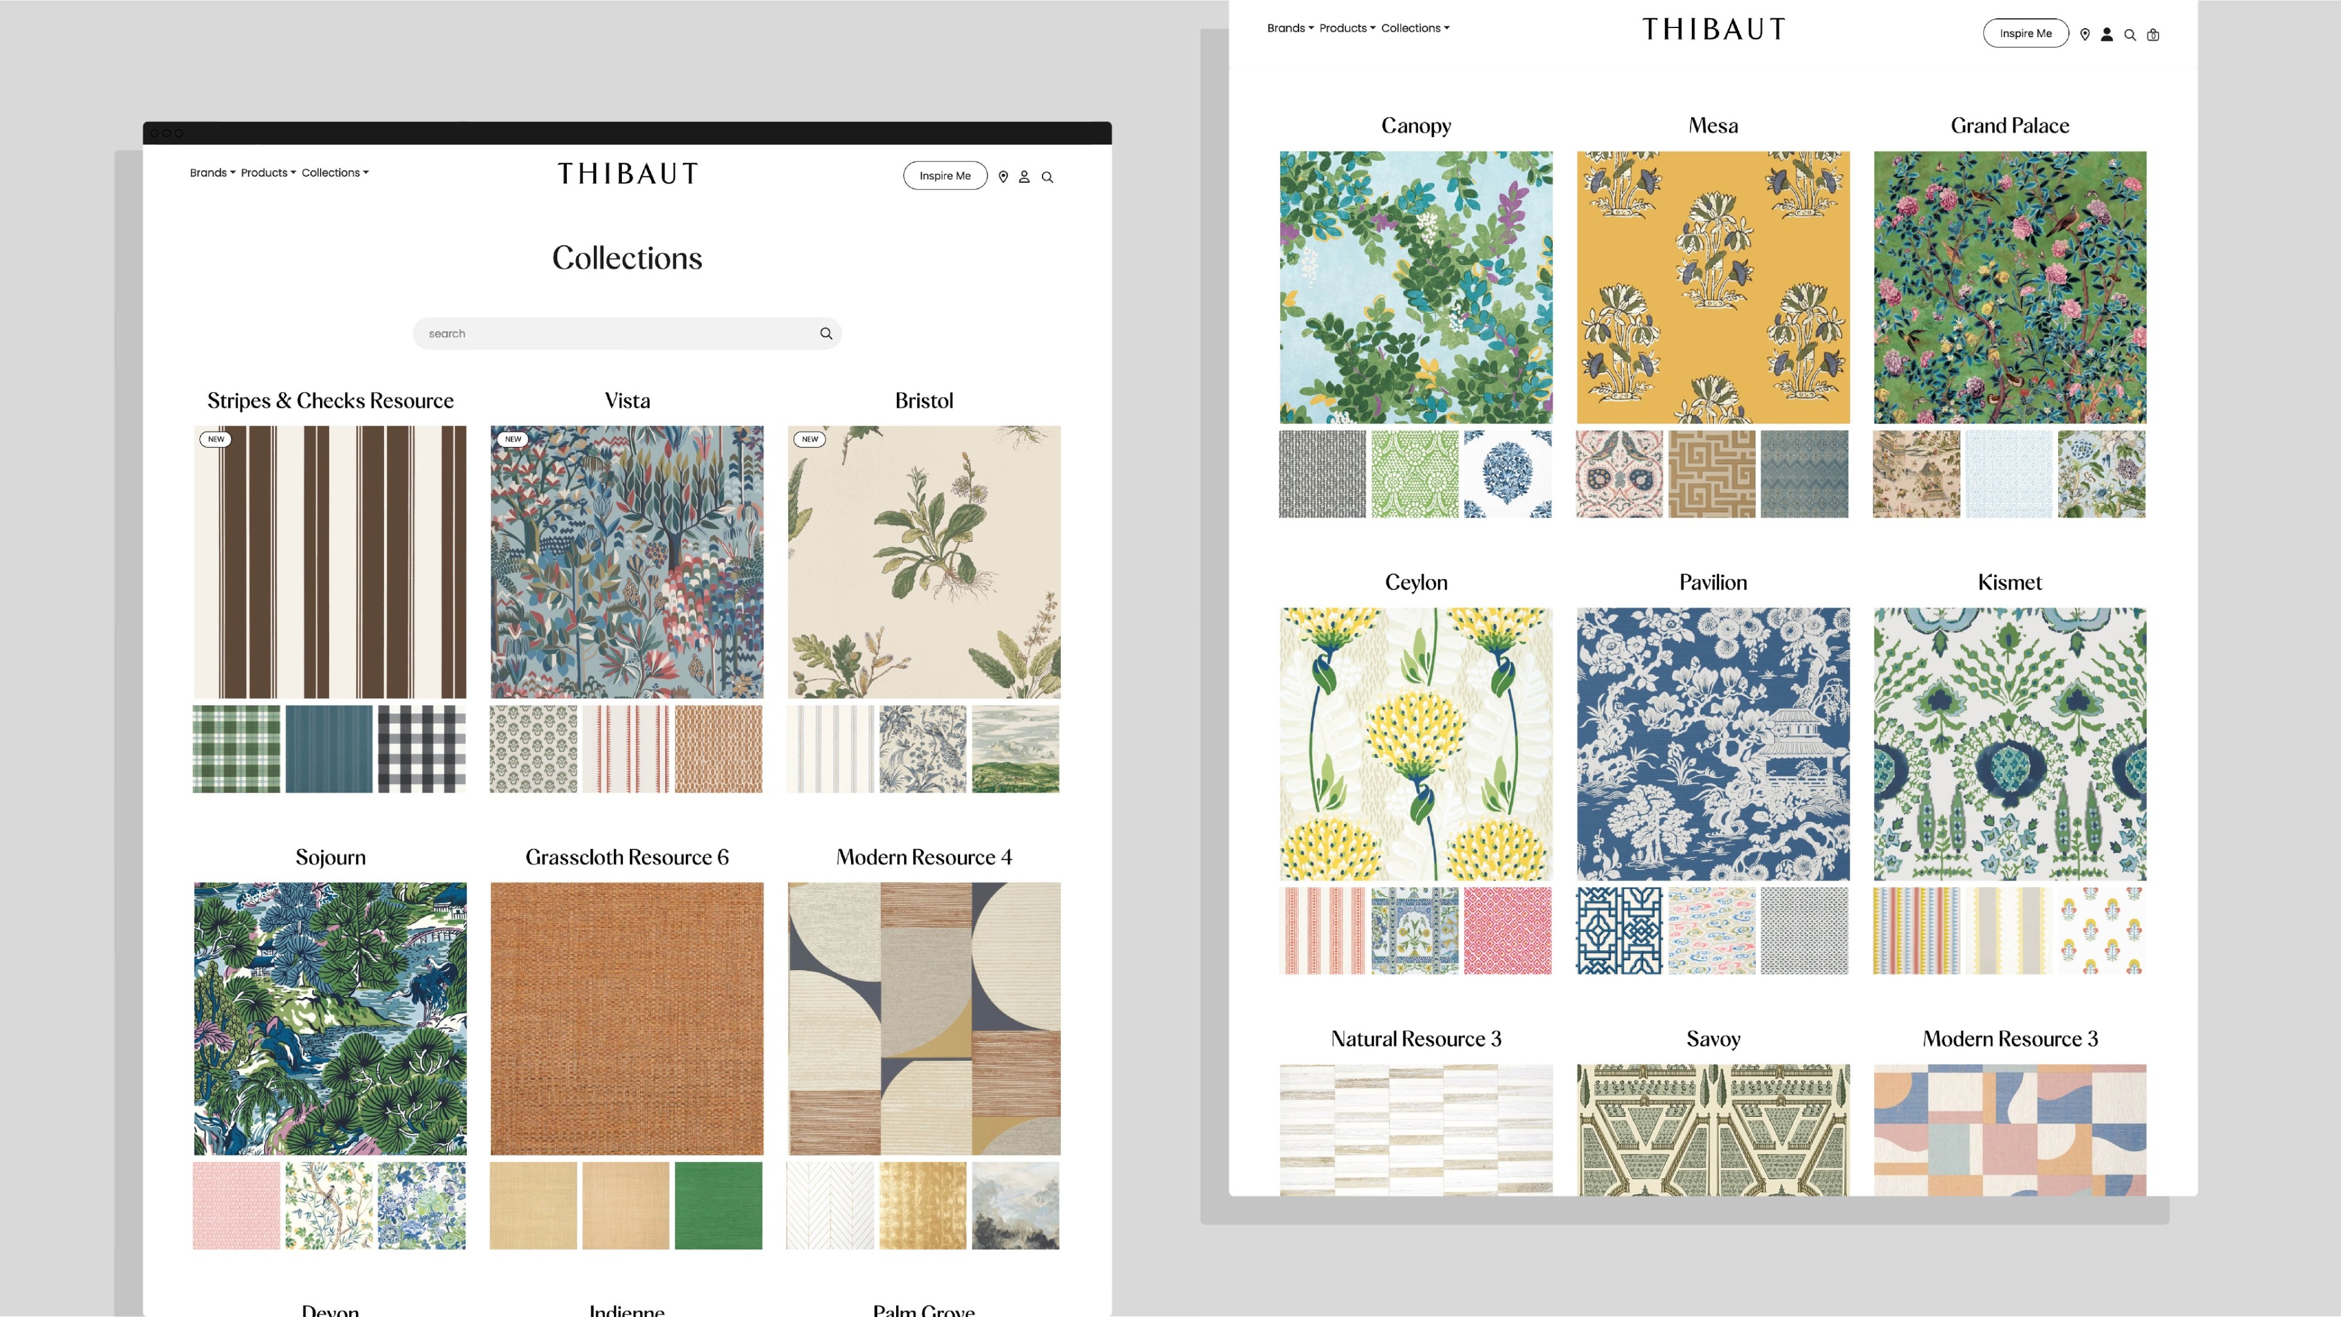
Task: Open the account profile icon in left window
Action: tap(1024, 176)
